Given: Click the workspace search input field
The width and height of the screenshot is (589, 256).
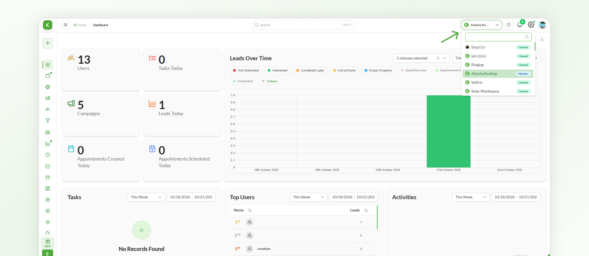Looking at the screenshot, I should pos(498,37).
